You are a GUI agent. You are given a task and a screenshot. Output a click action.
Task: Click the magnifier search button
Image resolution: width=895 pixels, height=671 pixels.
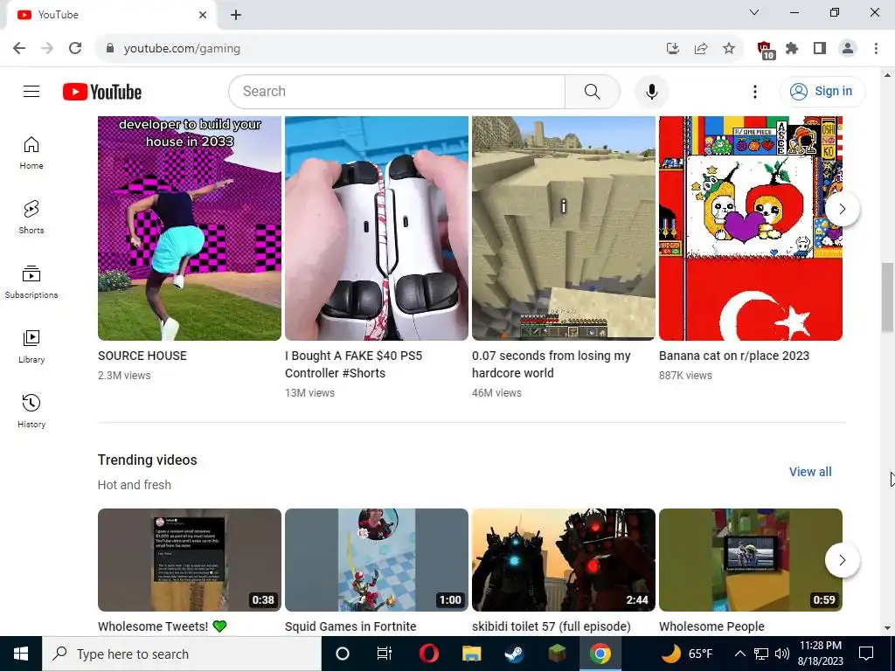coord(592,91)
